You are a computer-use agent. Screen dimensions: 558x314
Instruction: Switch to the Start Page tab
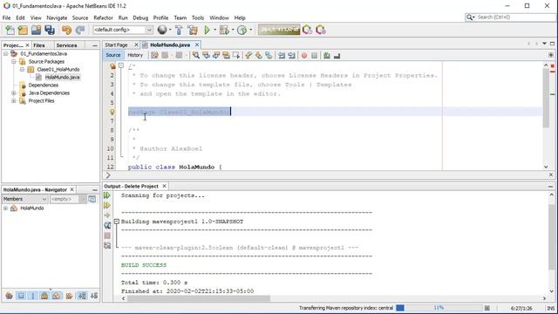coord(116,45)
